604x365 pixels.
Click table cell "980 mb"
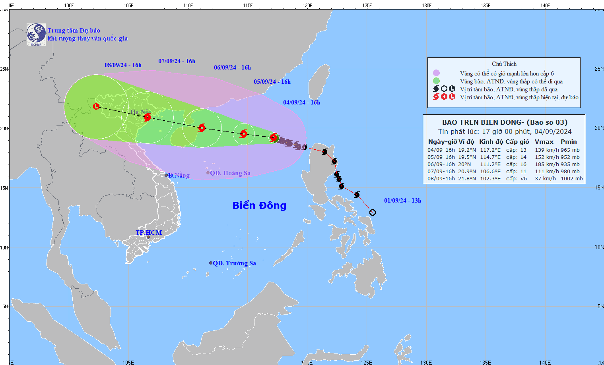tap(570, 172)
